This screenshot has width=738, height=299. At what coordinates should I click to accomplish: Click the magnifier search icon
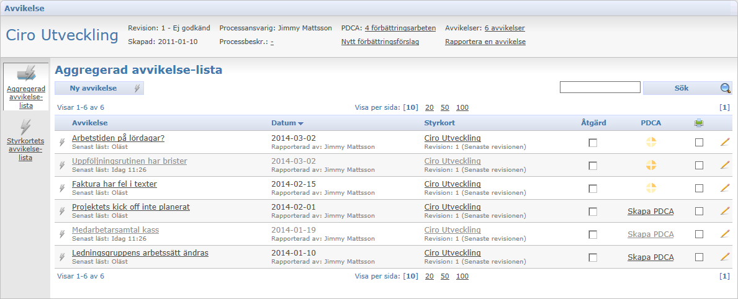click(x=726, y=88)
